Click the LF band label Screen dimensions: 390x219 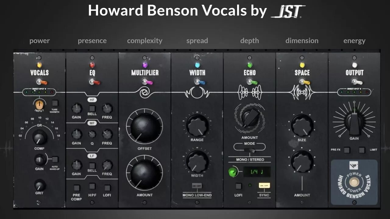pos(92,156)
